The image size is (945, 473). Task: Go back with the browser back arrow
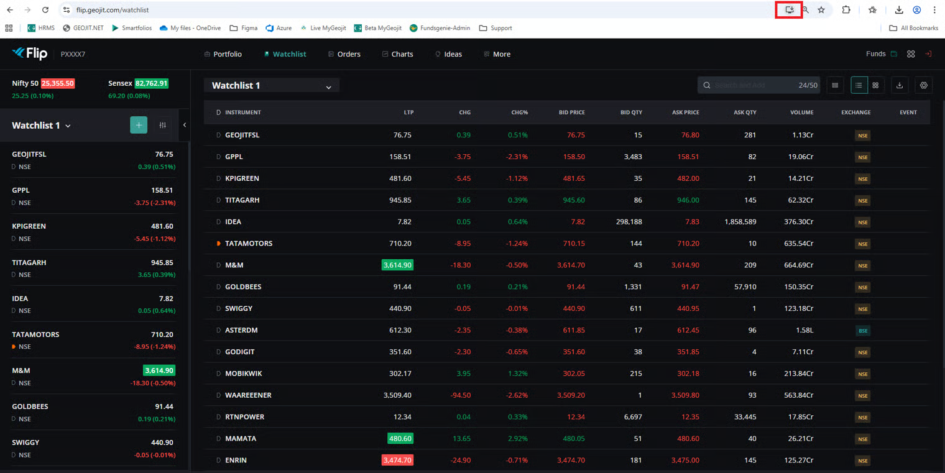pyautogui.click(x=10, y=10)
